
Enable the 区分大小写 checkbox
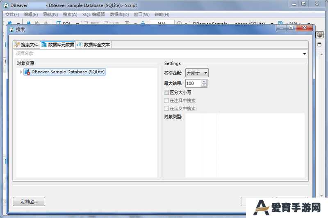[166, 92]
